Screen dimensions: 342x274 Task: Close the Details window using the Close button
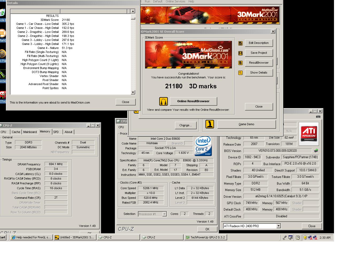click(x=126, y=102)
